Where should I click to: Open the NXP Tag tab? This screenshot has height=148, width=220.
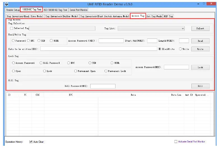point(168,16)
